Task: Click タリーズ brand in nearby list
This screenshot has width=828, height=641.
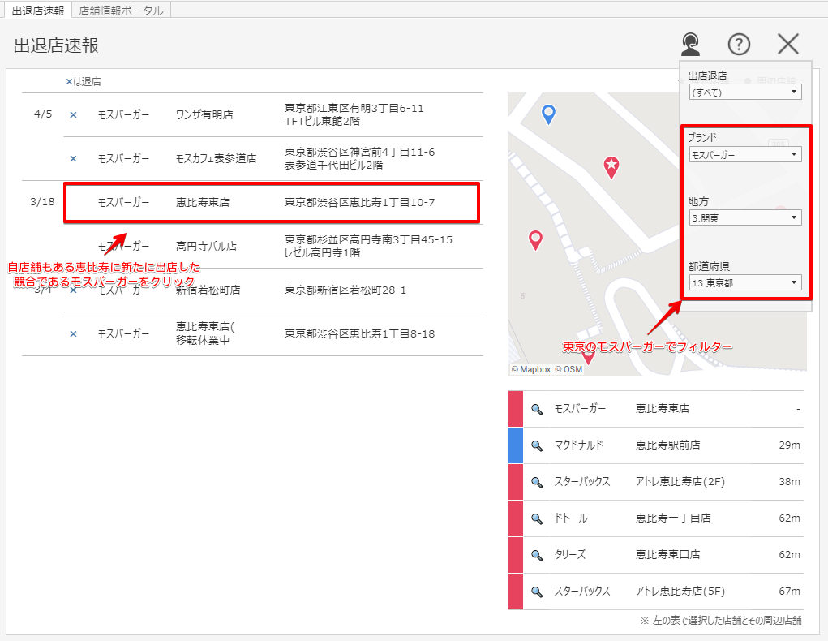Action: click(x=570, y=554)
